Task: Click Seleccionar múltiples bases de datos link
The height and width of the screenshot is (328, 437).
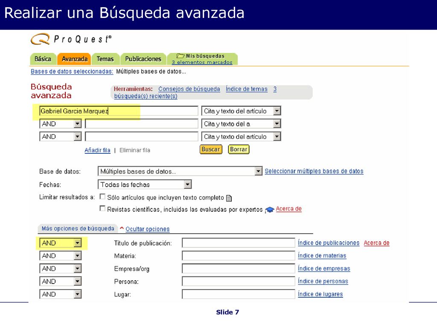Action: [x=314, y=171]
